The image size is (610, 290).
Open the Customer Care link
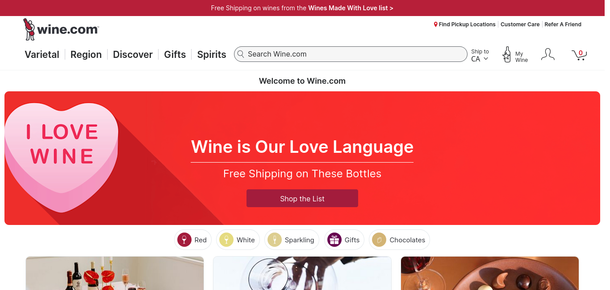point(520,25)
